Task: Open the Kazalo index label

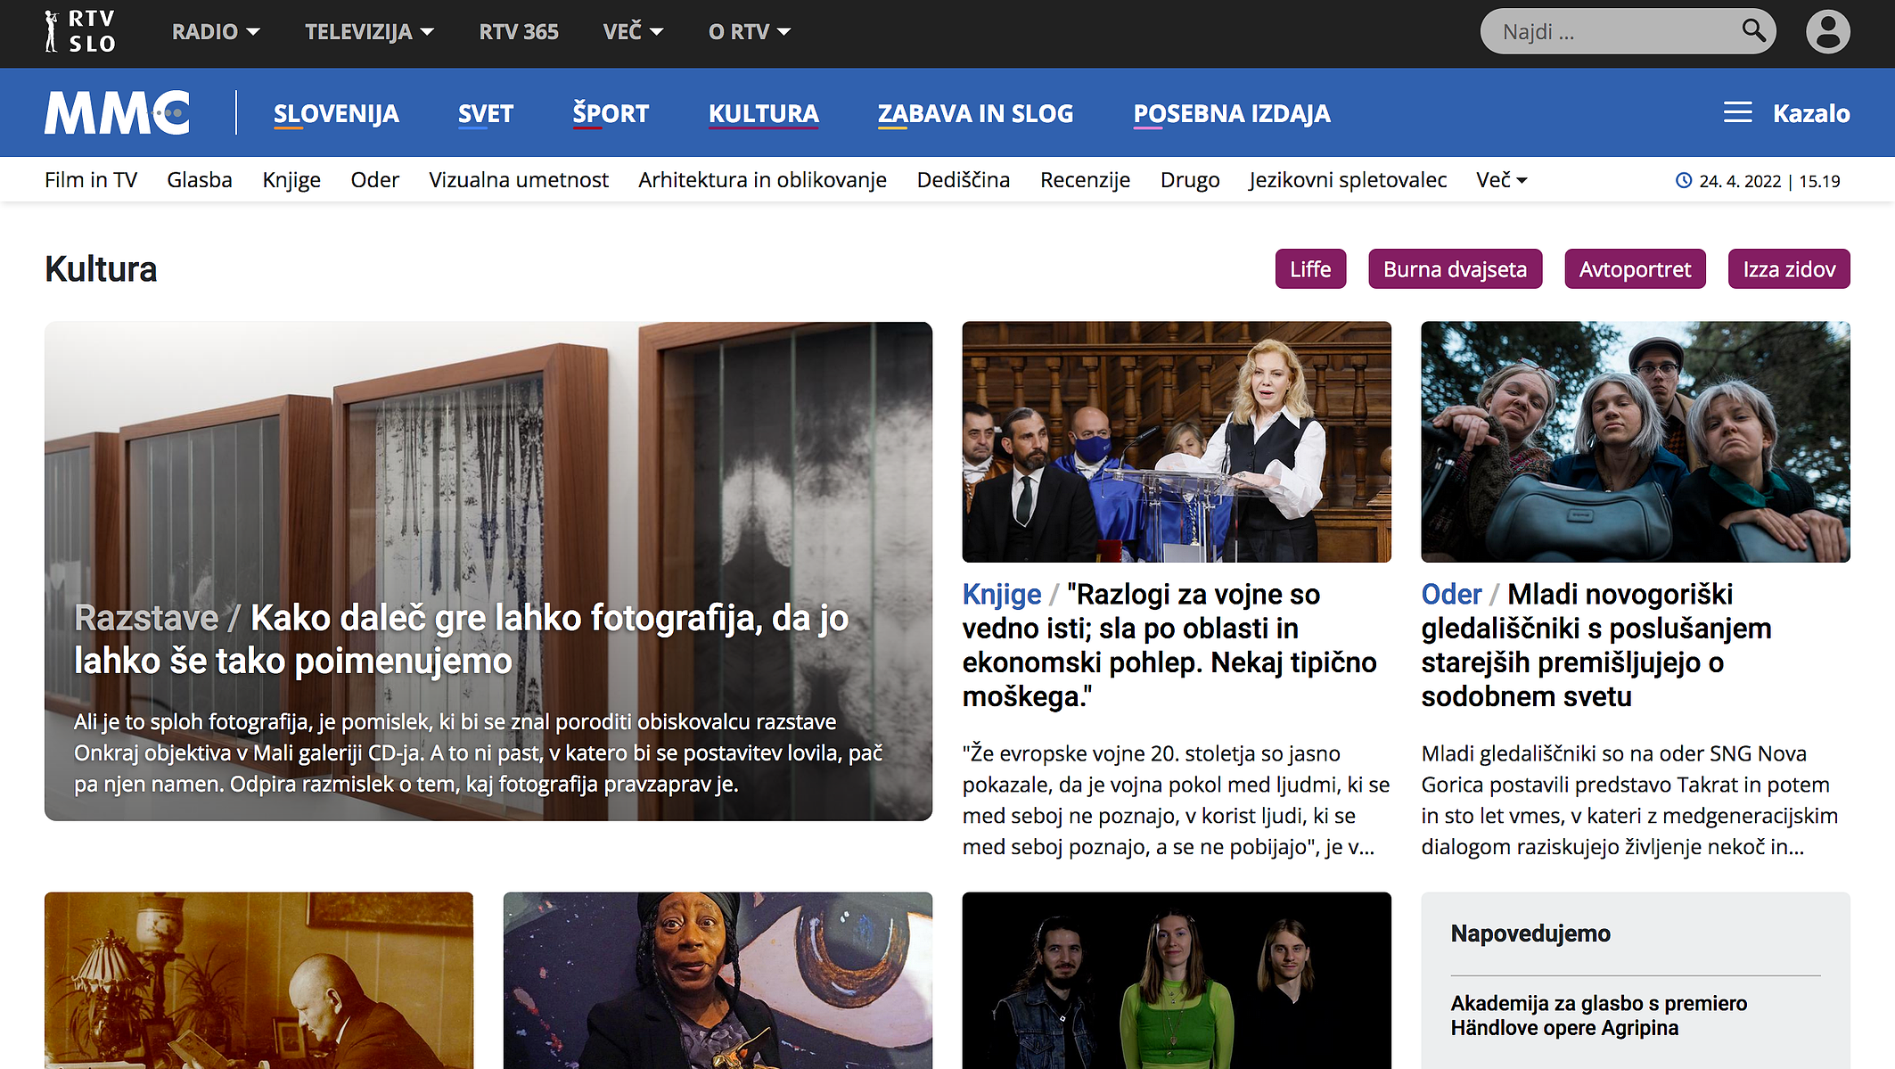Action: click(x=1811, y=113)
